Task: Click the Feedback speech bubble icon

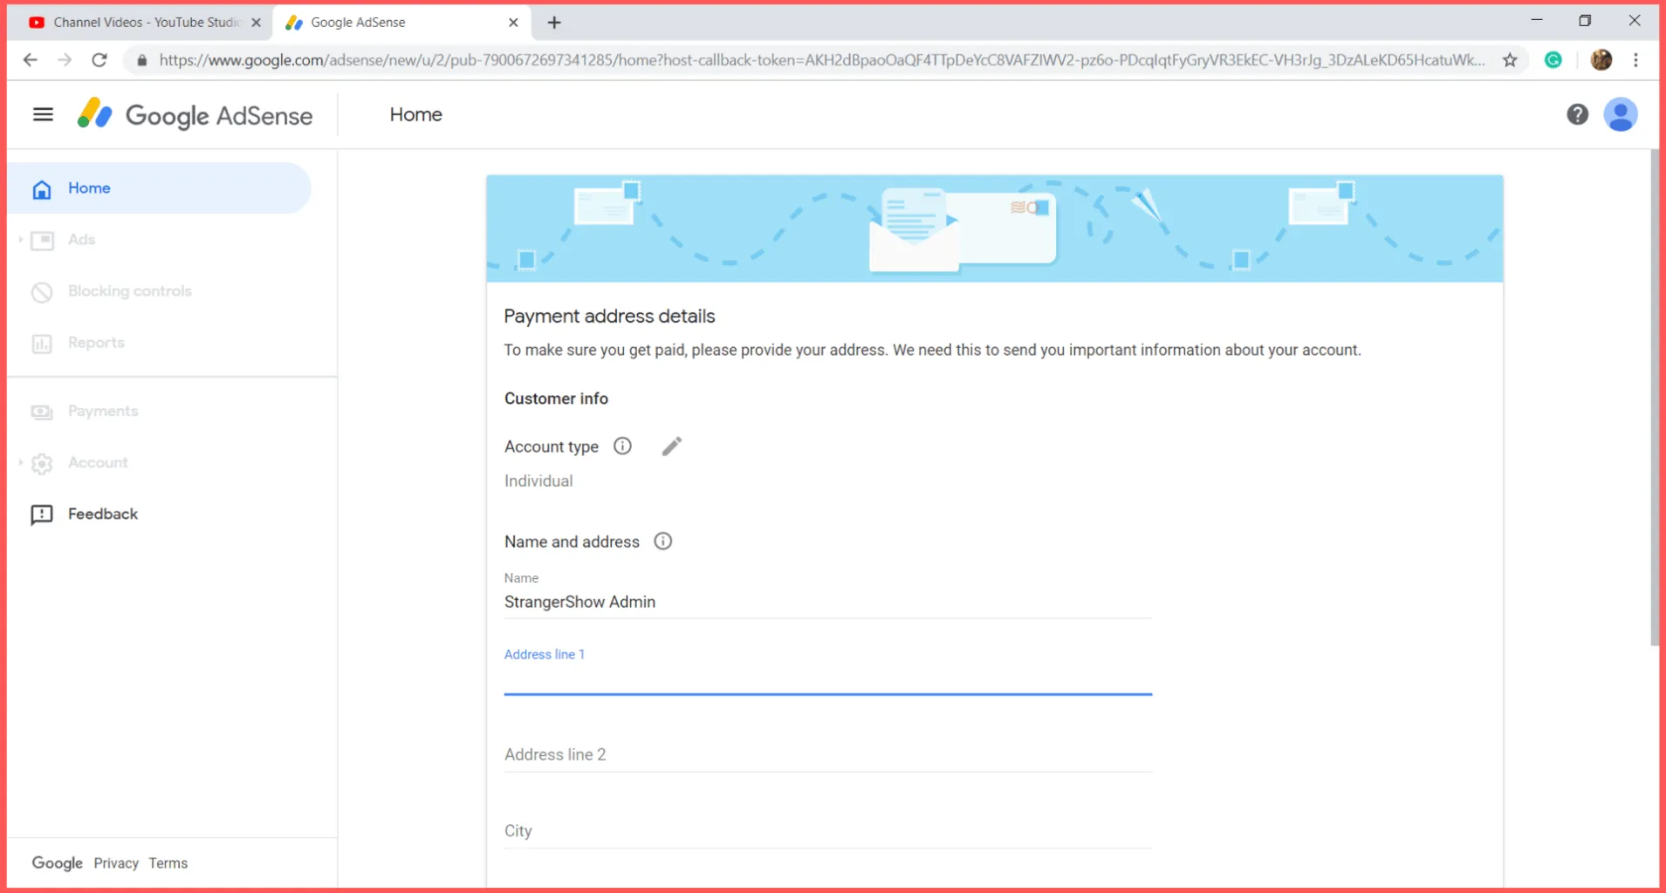Action: [x=42, y=515]
